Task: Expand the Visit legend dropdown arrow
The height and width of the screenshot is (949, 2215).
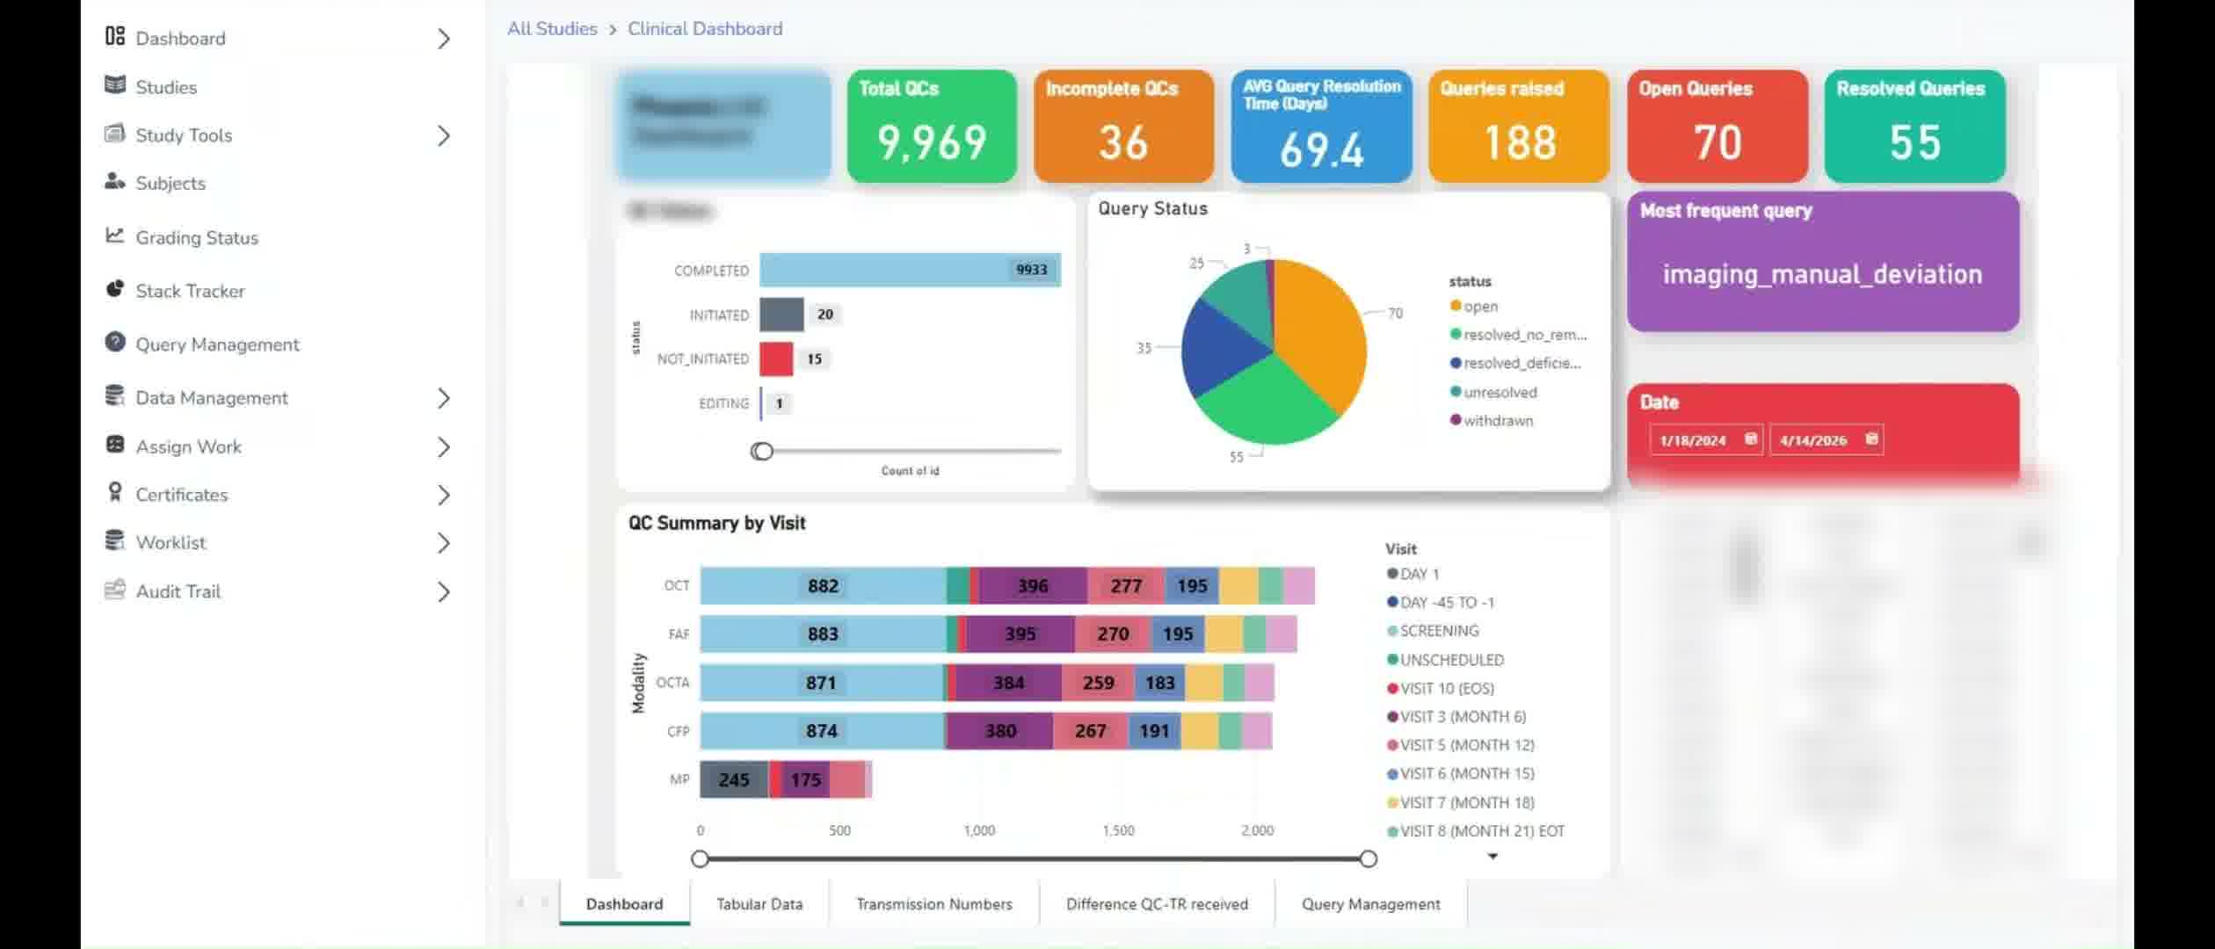Action: point(1492,855)
